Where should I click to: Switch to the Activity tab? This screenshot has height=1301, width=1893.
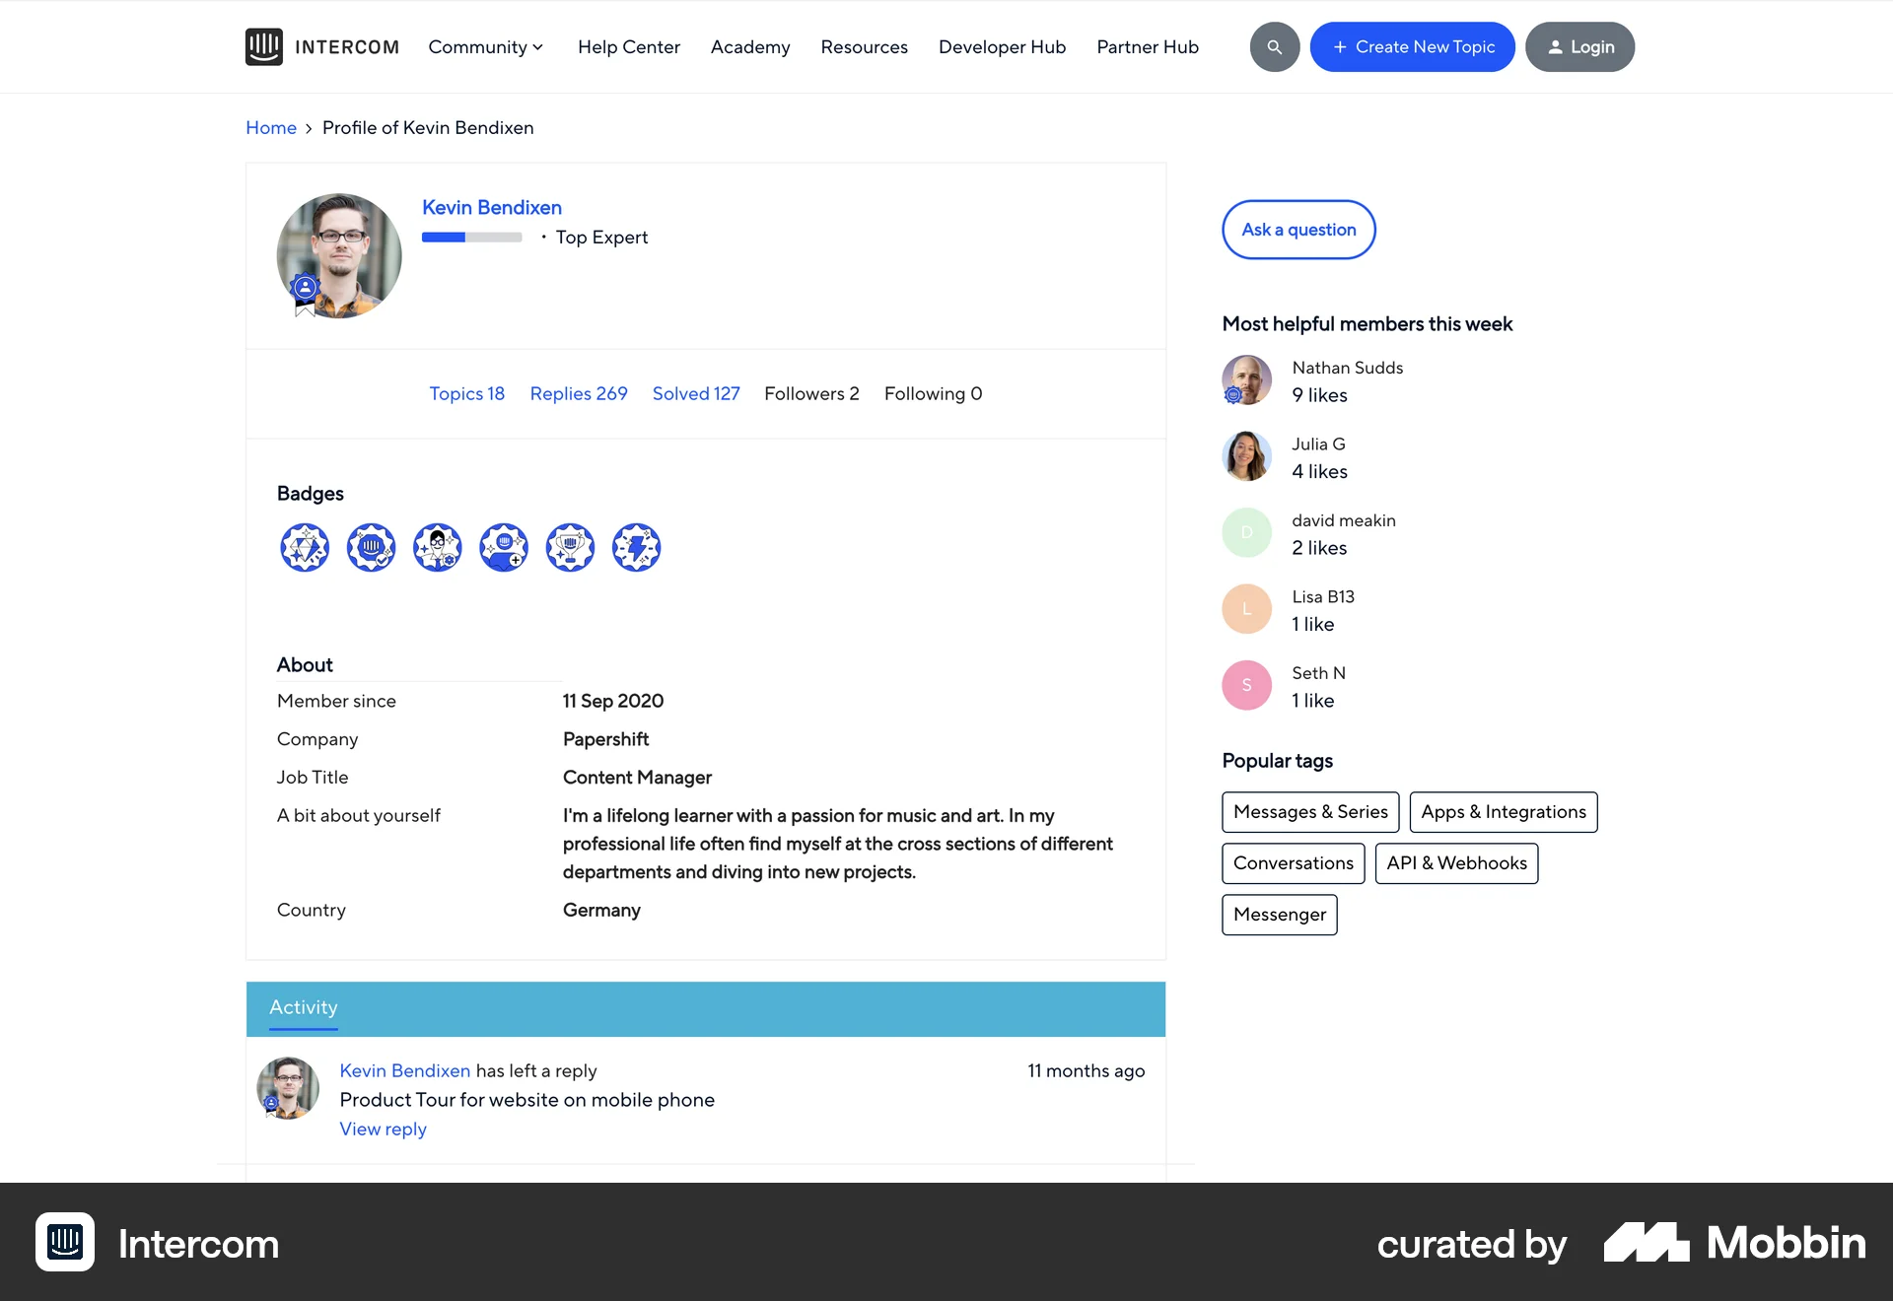click(x=303, y=1008)
